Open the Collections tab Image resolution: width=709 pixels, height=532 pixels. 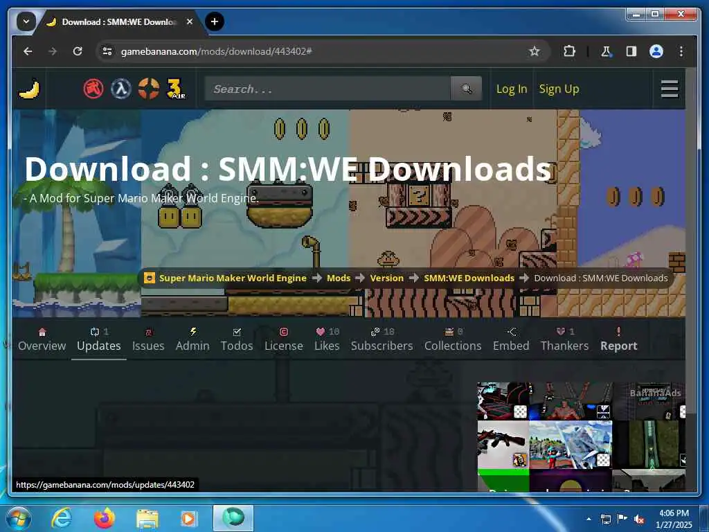coord(453,339)
